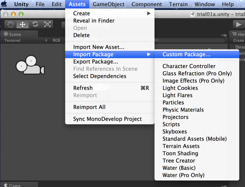Image resolution: width=245 pixels, height=187 pixels.
Task: Click the camera gizmo in Scene view
Action: point(30,65)
